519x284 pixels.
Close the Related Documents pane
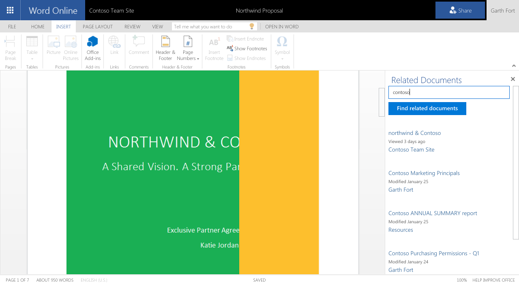(513, 79)
